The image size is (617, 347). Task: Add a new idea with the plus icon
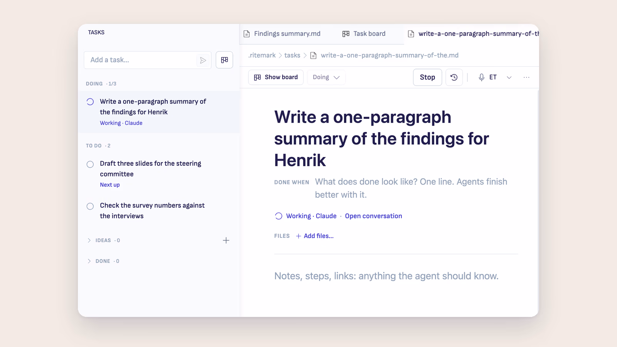(226, 240)
